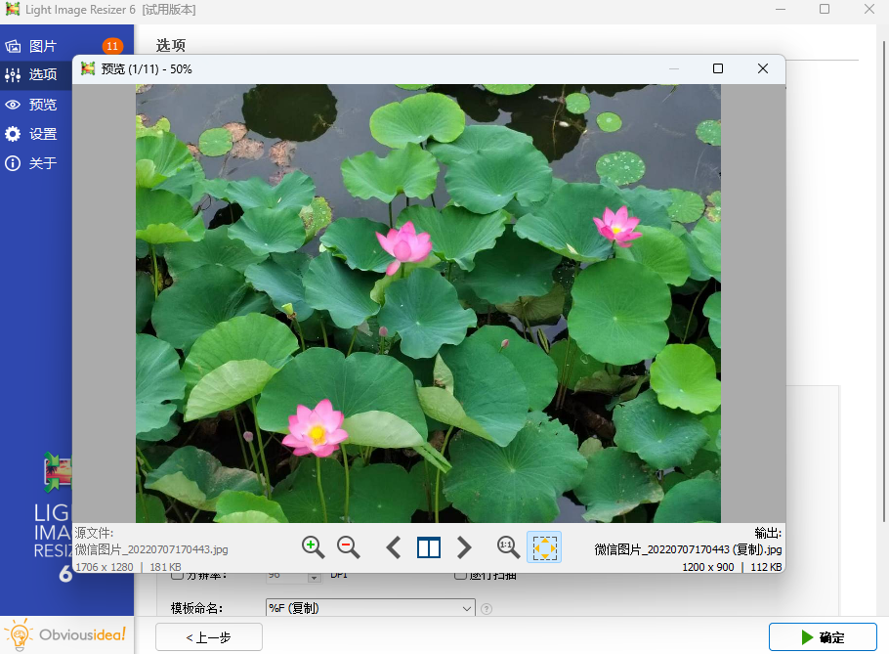Switch to the 预览 sidebar item

coord(43,105)
